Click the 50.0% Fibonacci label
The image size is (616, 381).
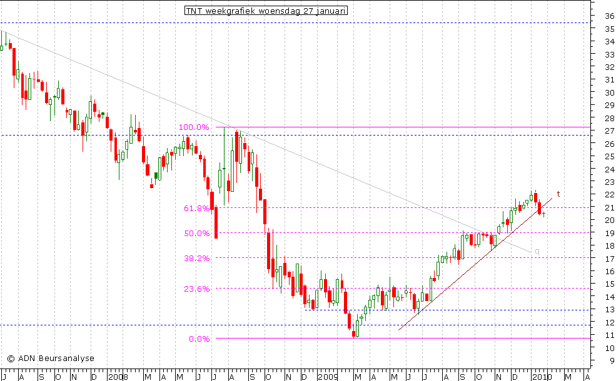tap(197, 234)
